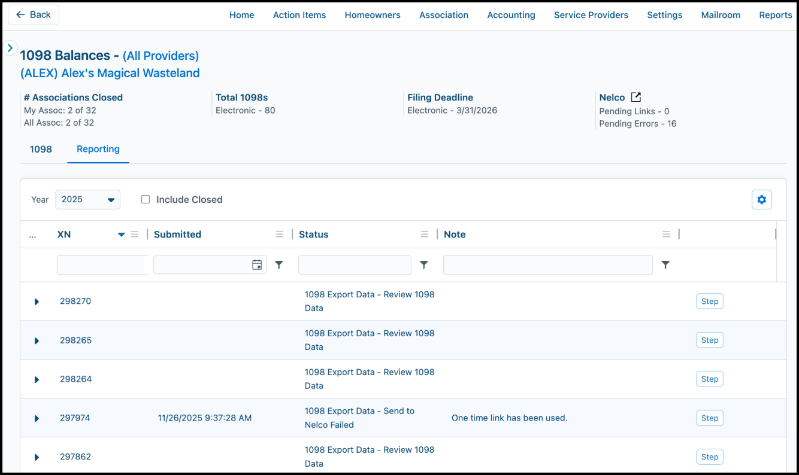
Task: Click XN value 297862
Action: click(x=75, y=456)
